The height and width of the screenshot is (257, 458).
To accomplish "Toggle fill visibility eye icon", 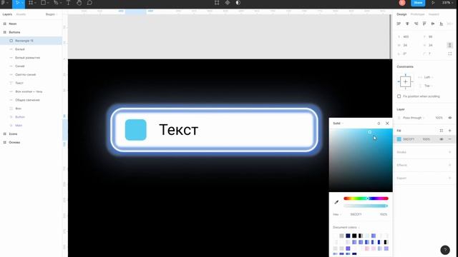I will (x=442, y=139).
